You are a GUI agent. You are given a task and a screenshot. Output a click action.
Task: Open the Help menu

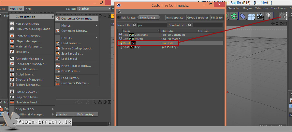28,9
